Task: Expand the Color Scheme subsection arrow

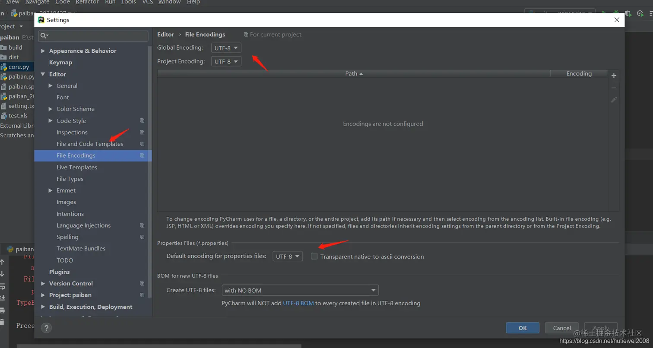Action: pos(51,109)
